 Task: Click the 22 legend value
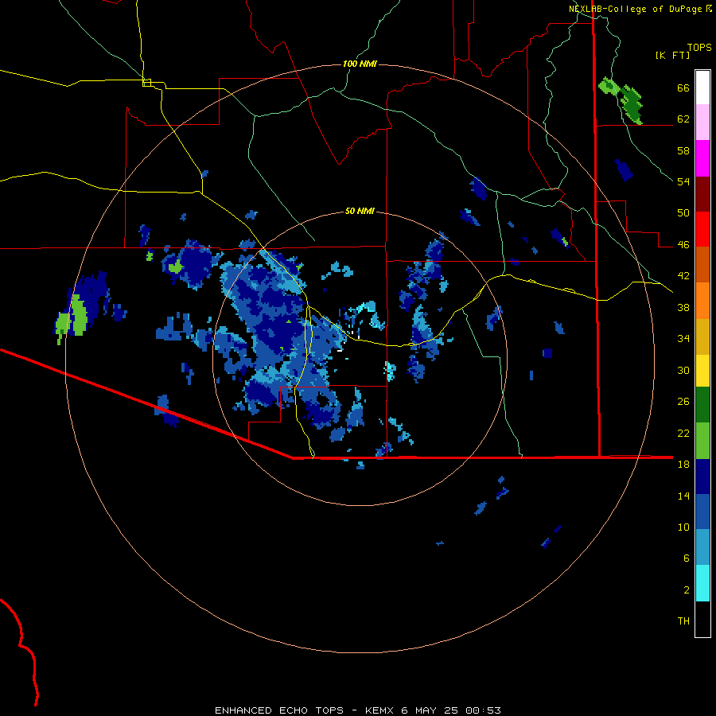click(x=683, y=433)
